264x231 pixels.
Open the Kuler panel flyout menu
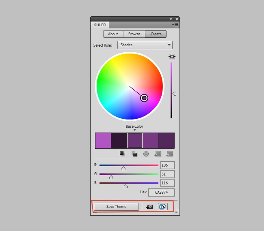point(175,25)
